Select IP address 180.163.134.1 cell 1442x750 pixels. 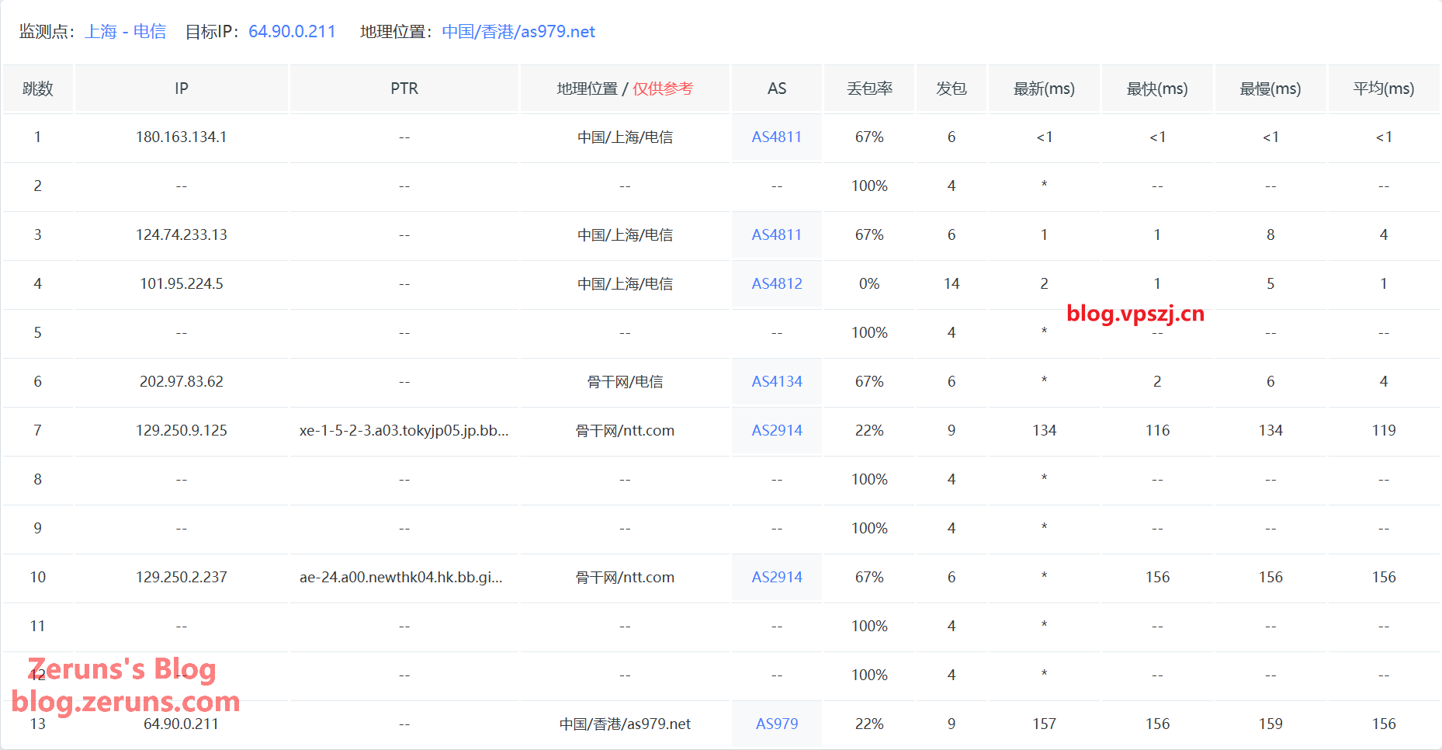[x=181, y=137]
